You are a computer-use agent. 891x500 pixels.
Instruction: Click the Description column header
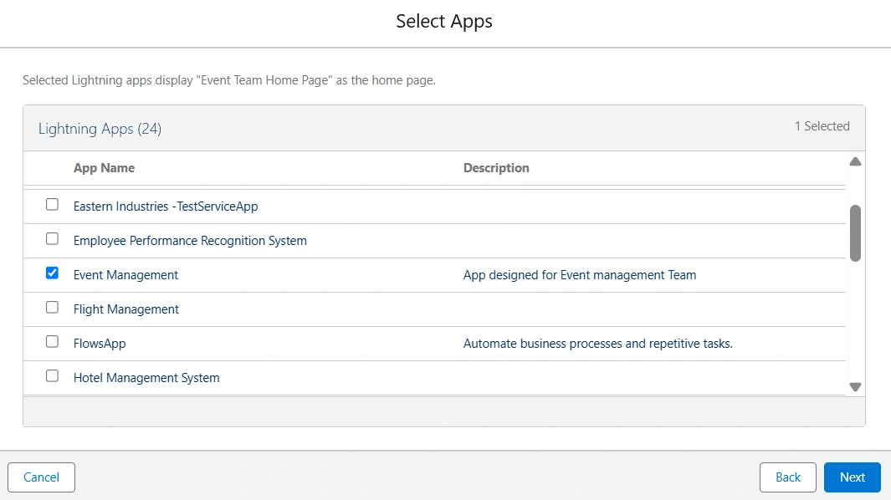tap(496, 167)
